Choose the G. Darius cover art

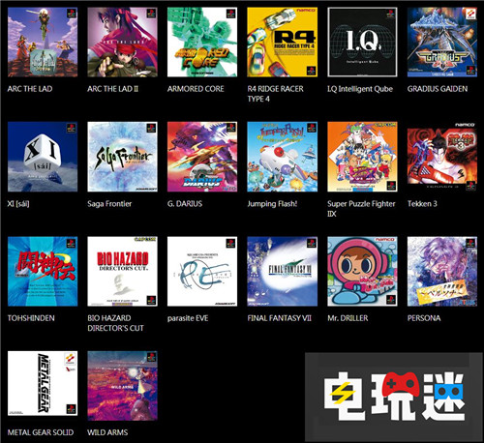202,157
